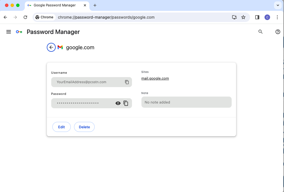Toggle the Chrome side panel

(x=257, y=17)
